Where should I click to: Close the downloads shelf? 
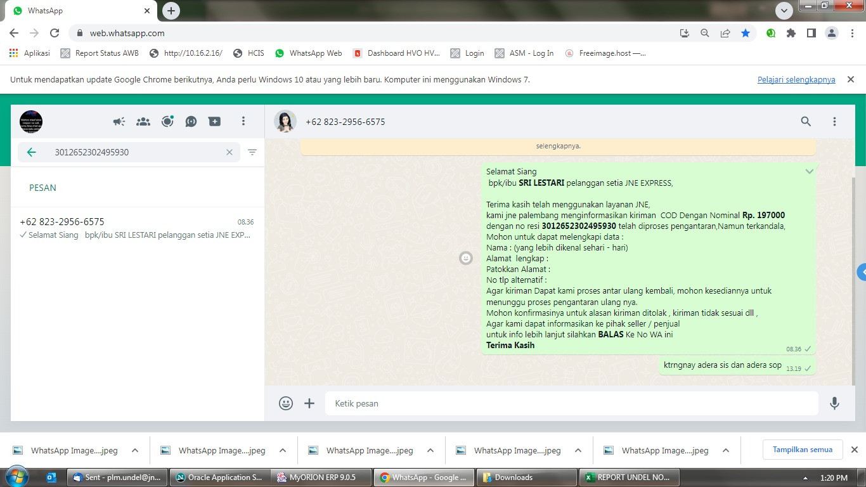coord(854,450)
